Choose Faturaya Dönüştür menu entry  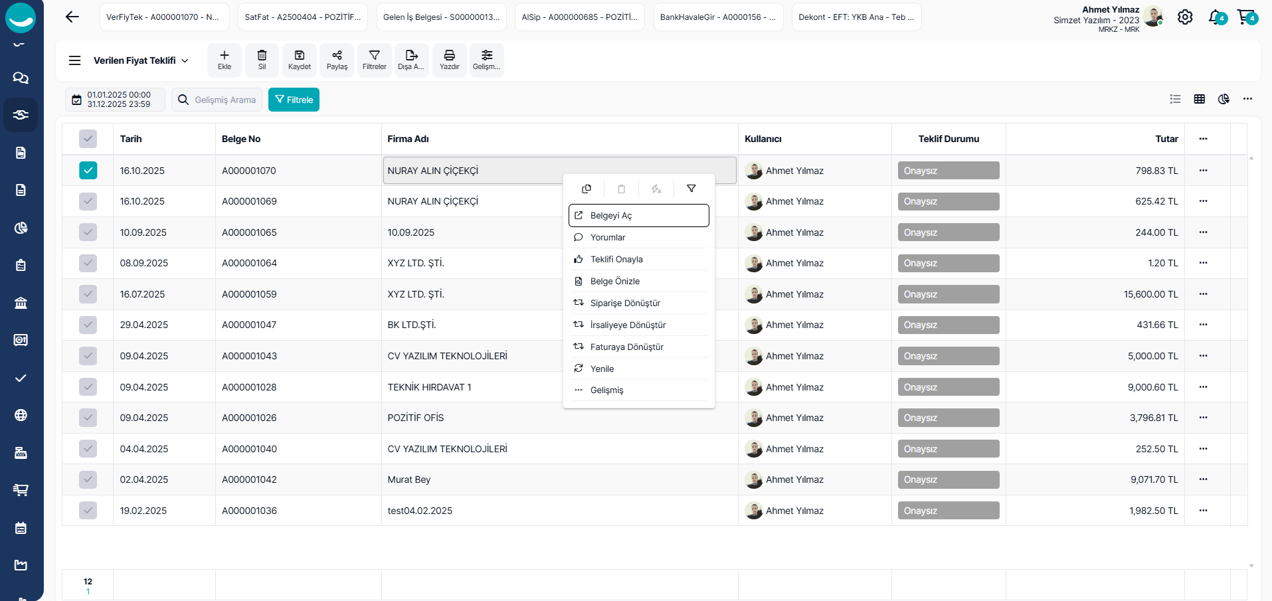(x=626, y=347)
